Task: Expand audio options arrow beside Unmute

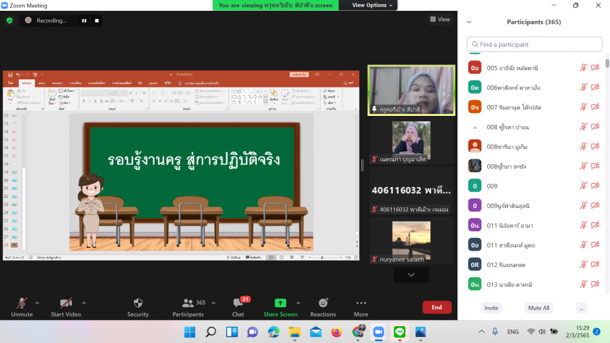Action: [37, 302]
